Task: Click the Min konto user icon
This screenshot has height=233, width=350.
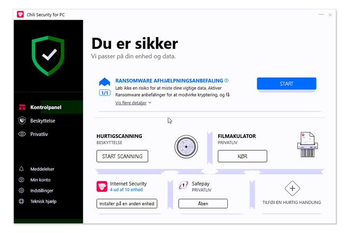Action: (21, 180)
